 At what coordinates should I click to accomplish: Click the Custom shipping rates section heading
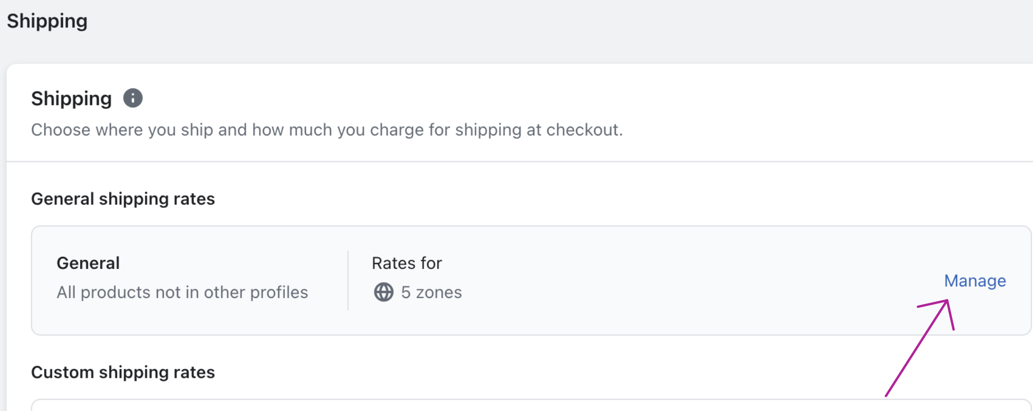[x=123, y=372]
